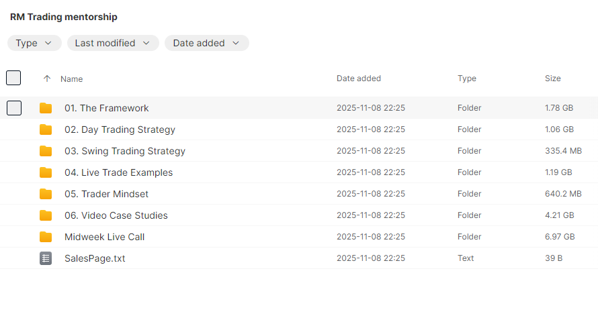
Task: Click the folder icon for 06. Video Case Studies
Action: (46, 215)
